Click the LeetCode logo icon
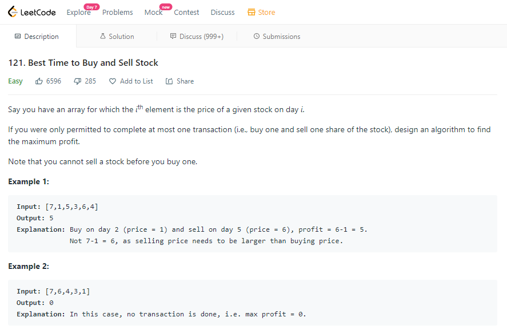 [13, 11]
